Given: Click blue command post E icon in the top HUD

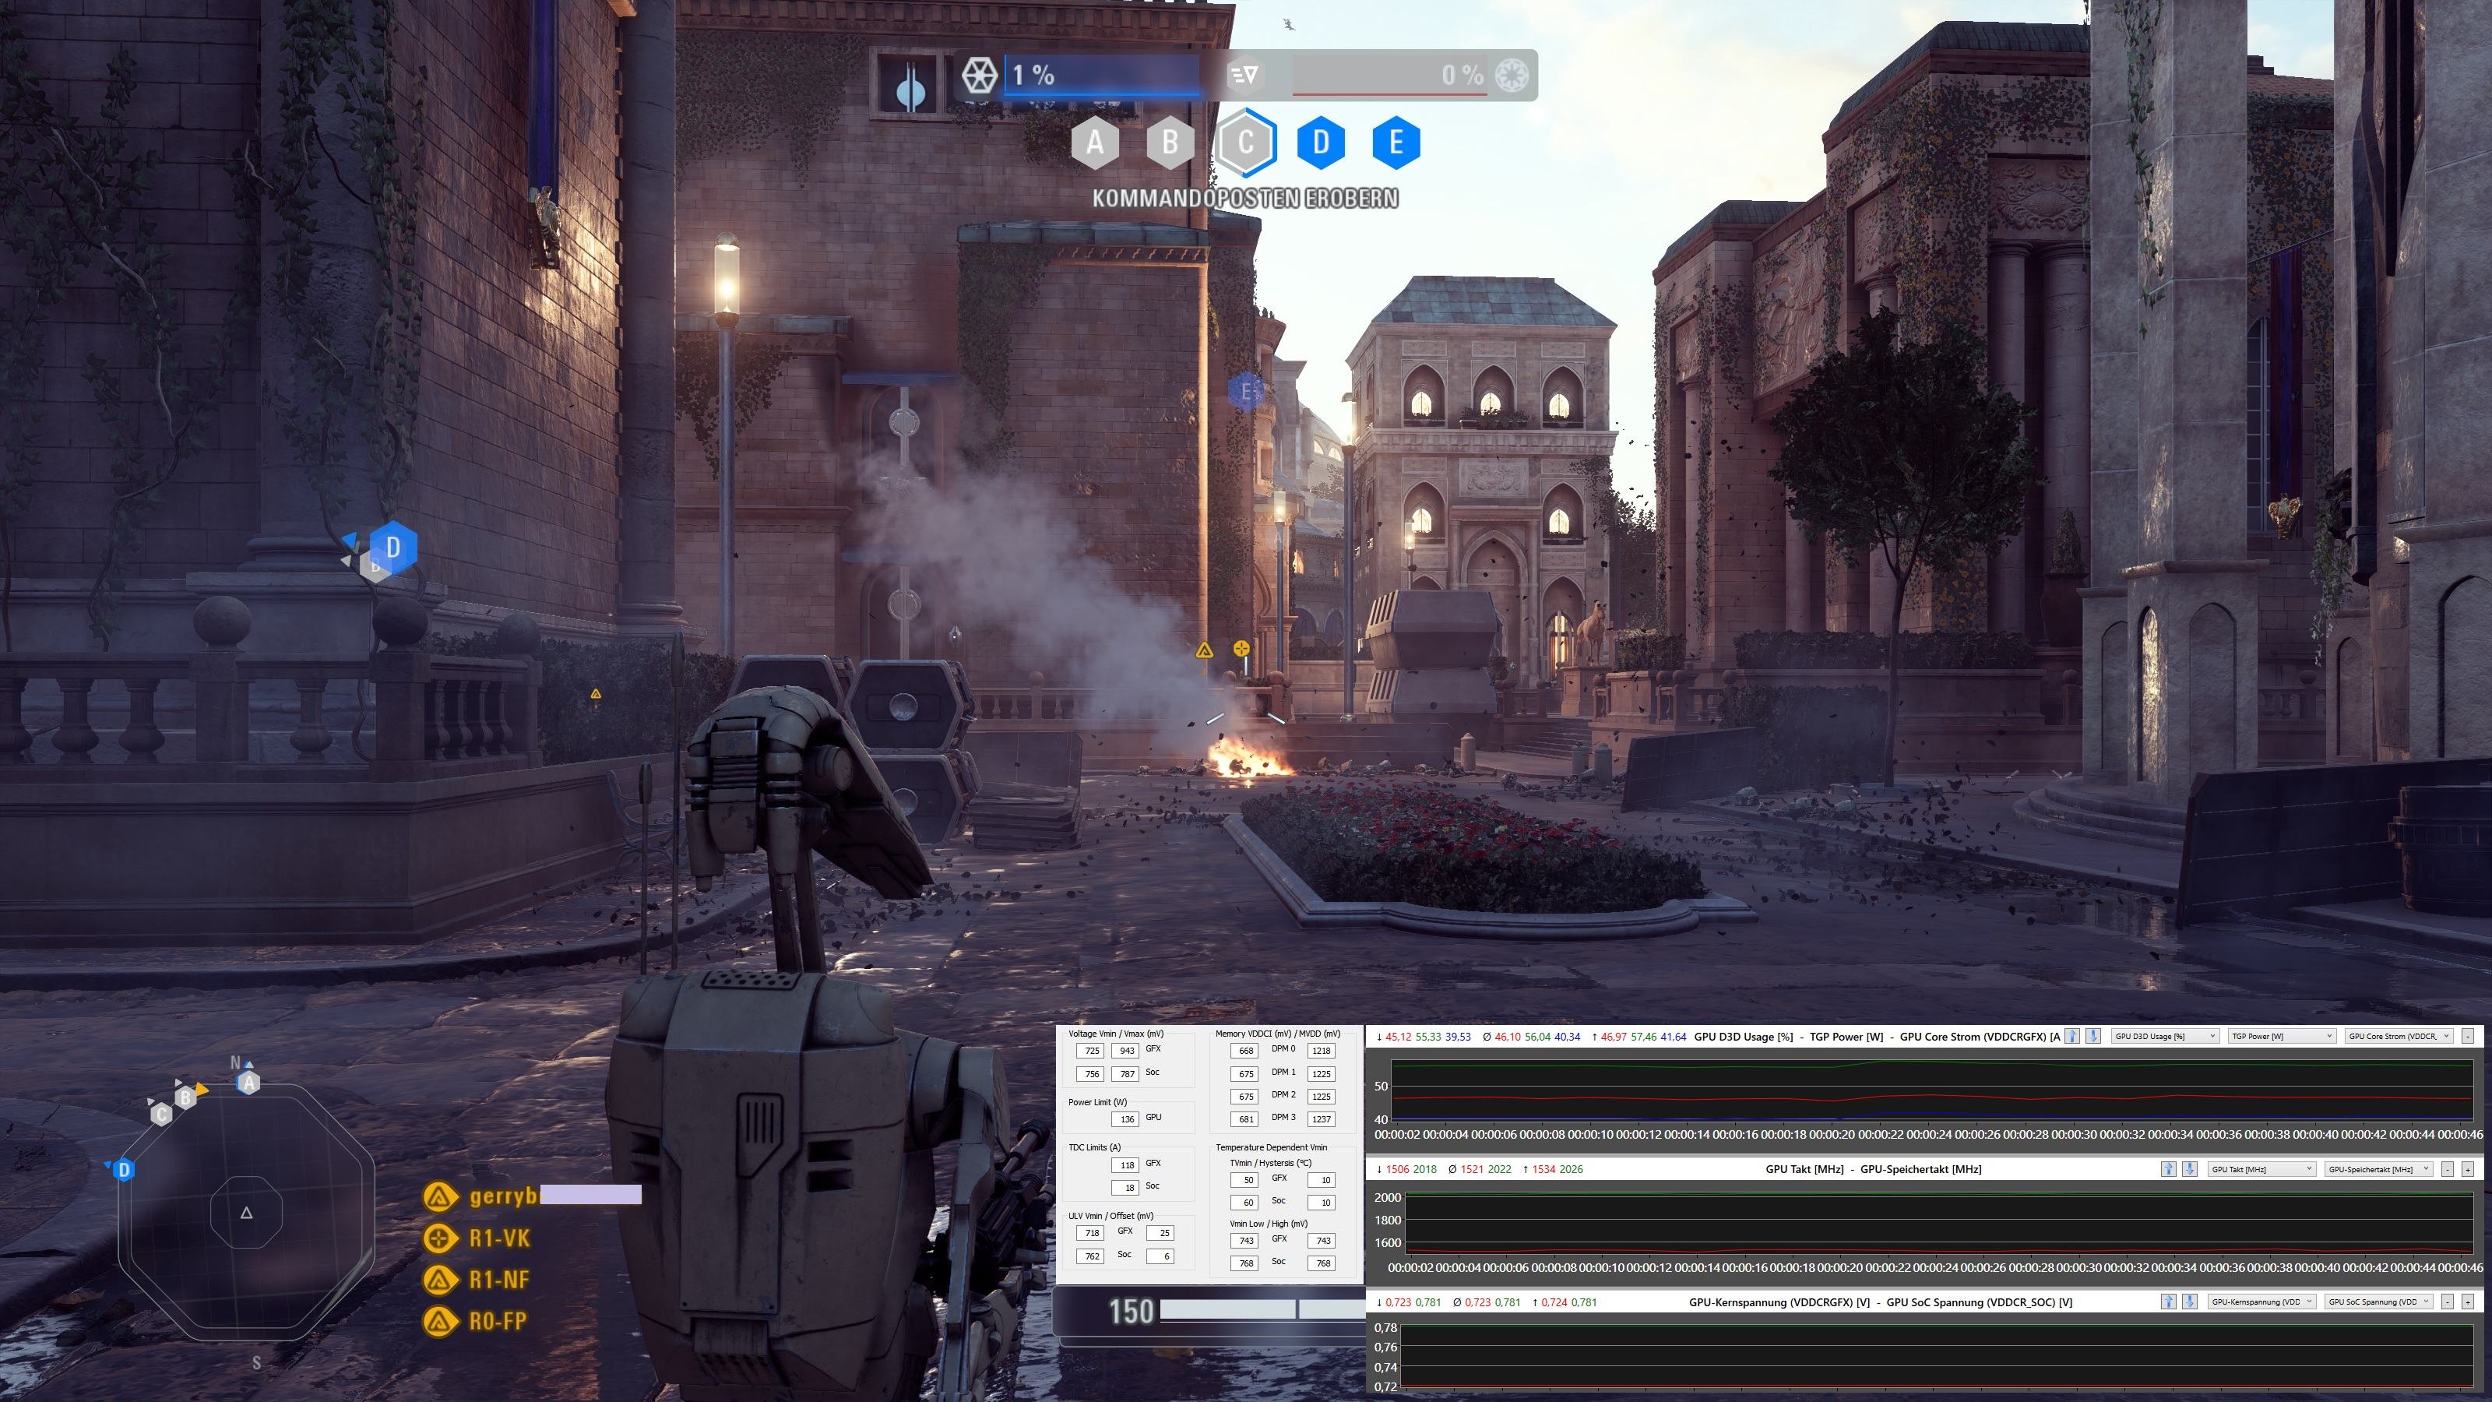Looking at the screenshot, I should tap(1396, 143).
